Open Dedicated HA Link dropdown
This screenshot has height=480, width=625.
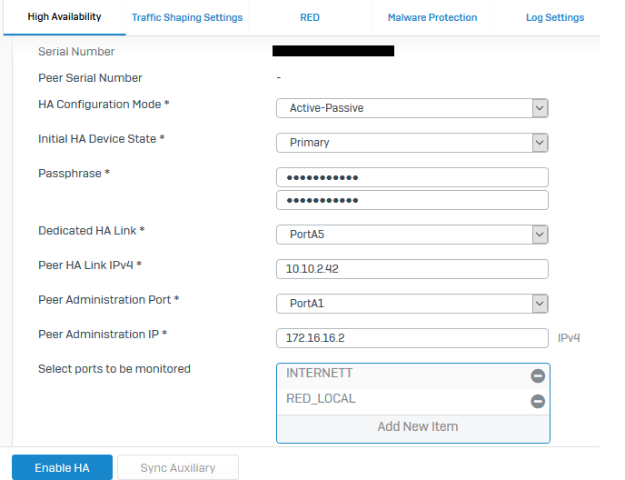(412, 235)
